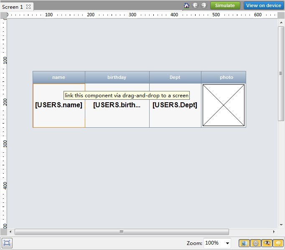Viewport: 285px width, 250px height.
Task: Select the Screen 1 tab
Action: pyautogui.click(x=13, y=7)
